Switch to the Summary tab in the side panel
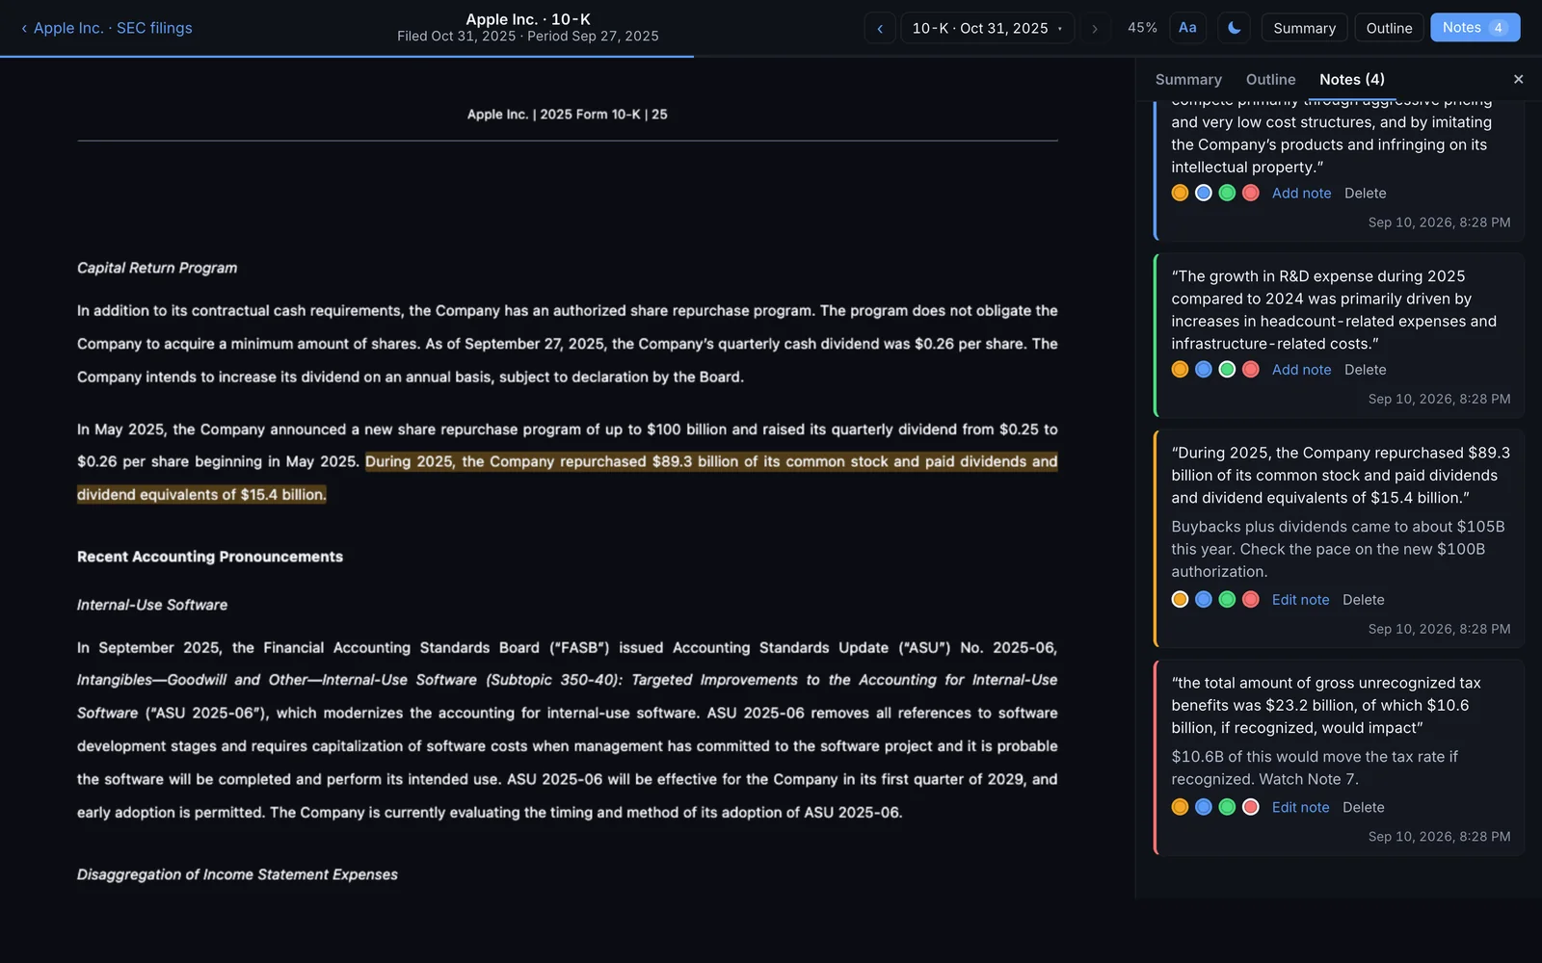1542x963 pixels. click(x=1188, y=80)
